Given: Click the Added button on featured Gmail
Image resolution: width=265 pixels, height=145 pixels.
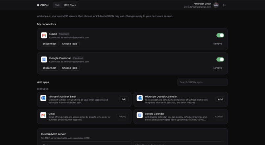Looking at the screenshot, I should (122, 117).
